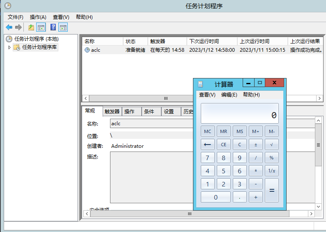
Task: Click calculator CE button
Action: pyautogui.click(x=223, y=145)
